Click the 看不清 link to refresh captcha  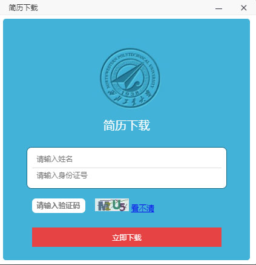coord(143,208)
